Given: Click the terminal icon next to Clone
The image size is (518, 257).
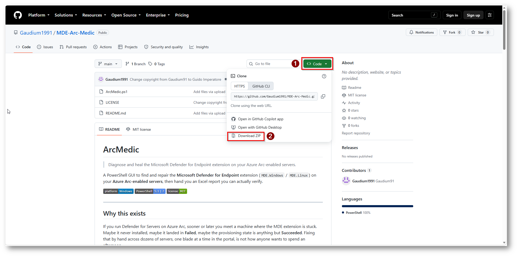Looking at the screenshot, I should [x=233, y=76].
